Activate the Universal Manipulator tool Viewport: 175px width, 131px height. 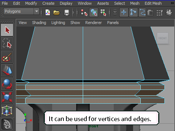(7, 111)
